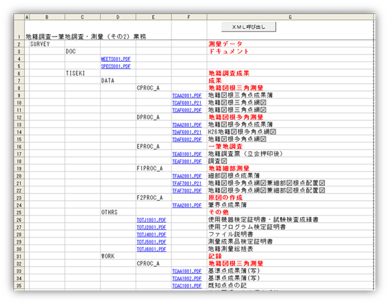Open the MEETS001.PDF link
This screenshot has width=389, height=304.
coord(116,59)
